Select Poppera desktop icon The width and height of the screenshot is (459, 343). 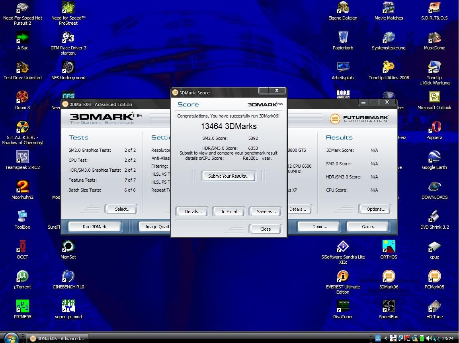click(x=434, y=131)
